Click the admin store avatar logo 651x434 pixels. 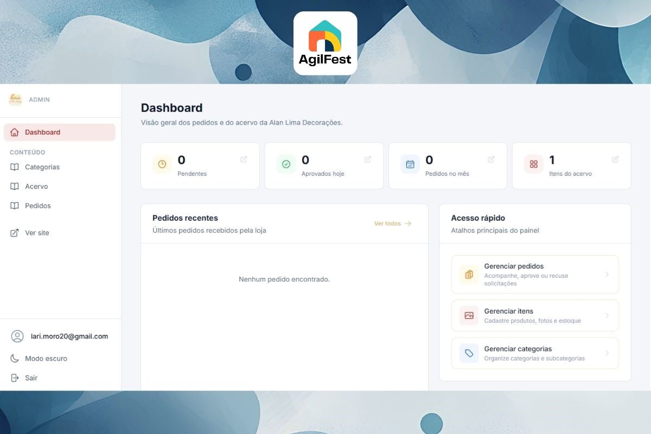[x=16, y=99]
